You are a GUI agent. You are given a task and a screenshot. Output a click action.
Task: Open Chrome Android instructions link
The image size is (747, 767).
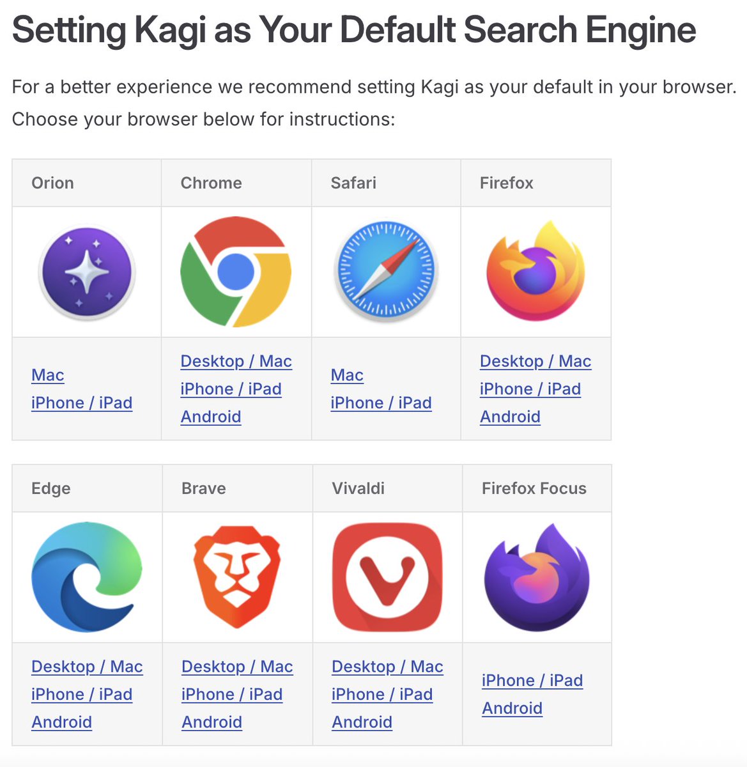coord(211,417)
